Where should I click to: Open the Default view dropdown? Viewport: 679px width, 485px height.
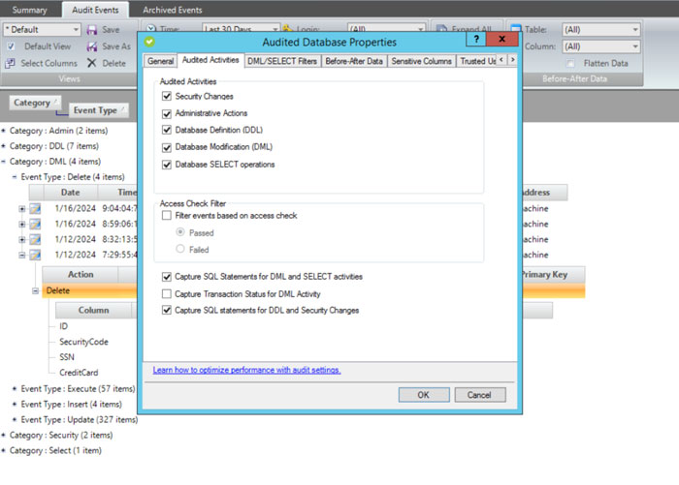pyautogui.click(x=76, y=30)
